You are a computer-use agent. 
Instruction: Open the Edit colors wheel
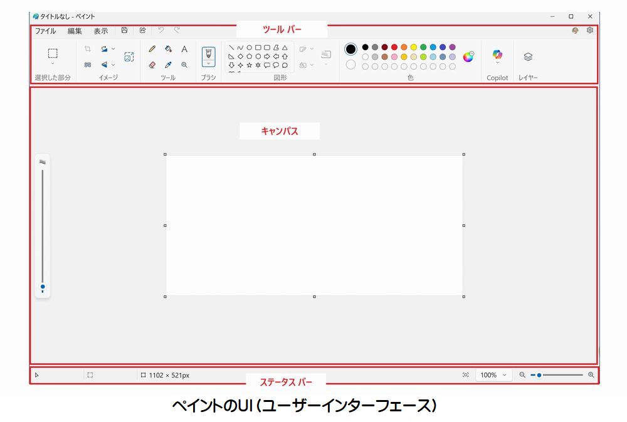468,57
